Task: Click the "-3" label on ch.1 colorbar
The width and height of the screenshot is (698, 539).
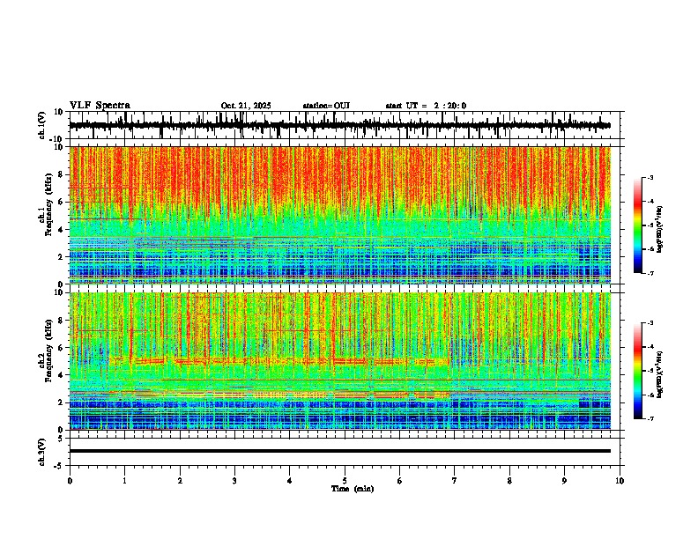Action: pyautogui.click(x=650, y=177)
